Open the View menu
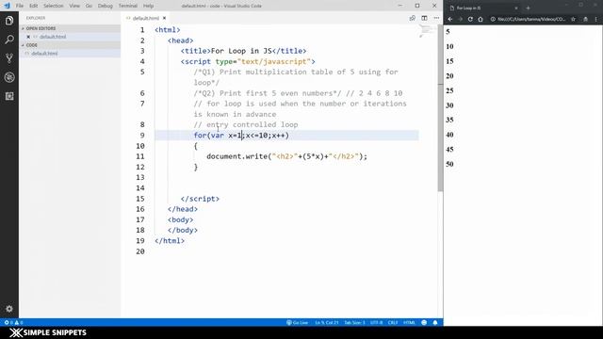 (x=74, y=6)
